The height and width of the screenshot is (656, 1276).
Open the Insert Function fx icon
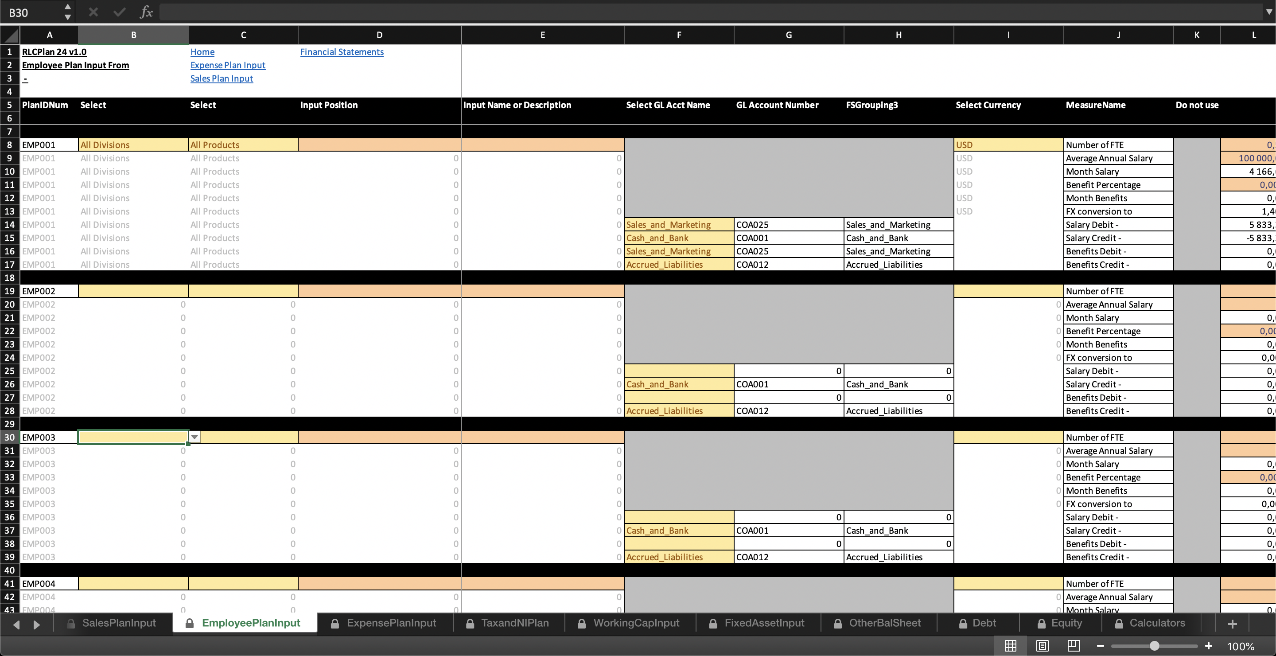(x=146, y=12)
